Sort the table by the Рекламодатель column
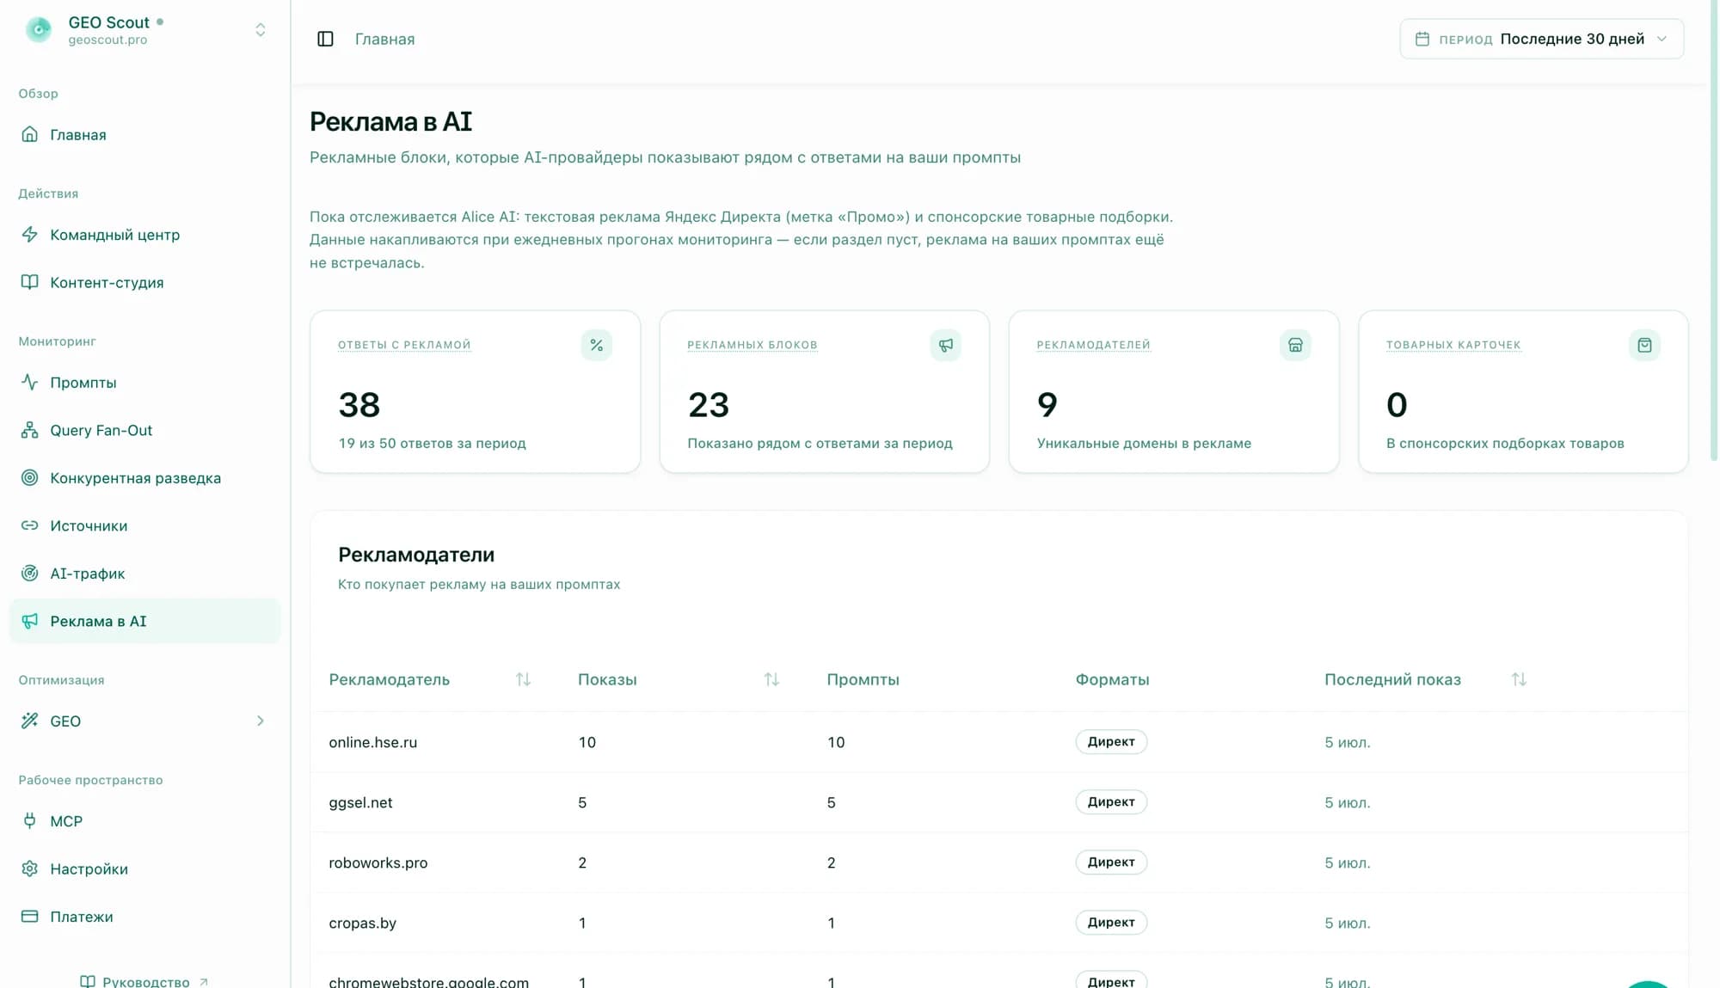The image size is (1720, 988). pos(523,679)
